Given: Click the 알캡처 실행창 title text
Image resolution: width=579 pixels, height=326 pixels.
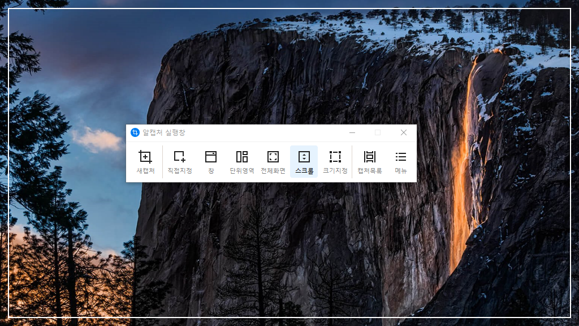Looking at the screenshot, I should pyautogui.click(x=164, y=132).
